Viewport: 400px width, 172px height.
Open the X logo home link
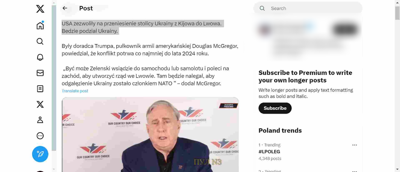40,9
